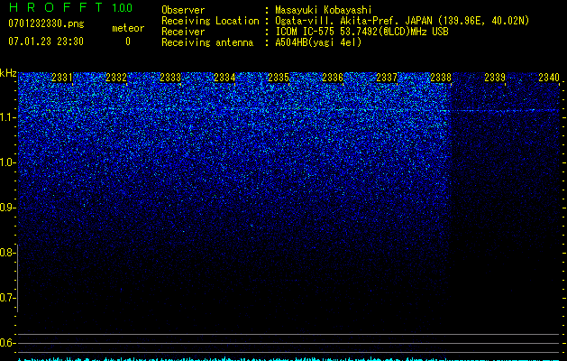Click the bright signal line after 2338
The height and width of the screenshot is (361, 567).
point(506,110)
